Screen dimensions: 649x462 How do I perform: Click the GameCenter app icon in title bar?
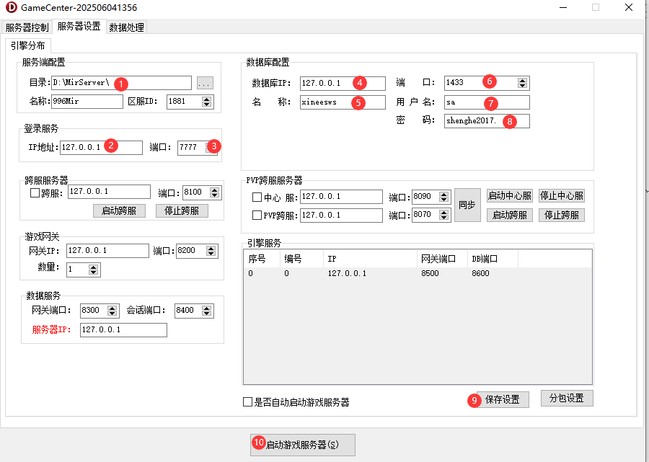[x=11, y=8]
